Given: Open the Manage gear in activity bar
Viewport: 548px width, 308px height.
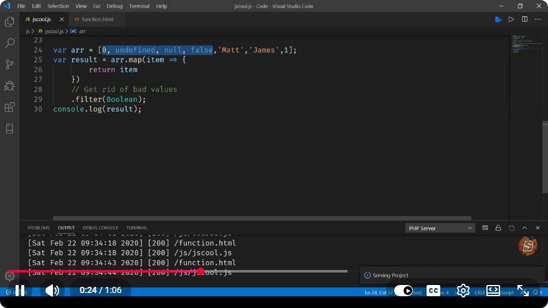Looking at the screenshot, I should tap(9, 276).
